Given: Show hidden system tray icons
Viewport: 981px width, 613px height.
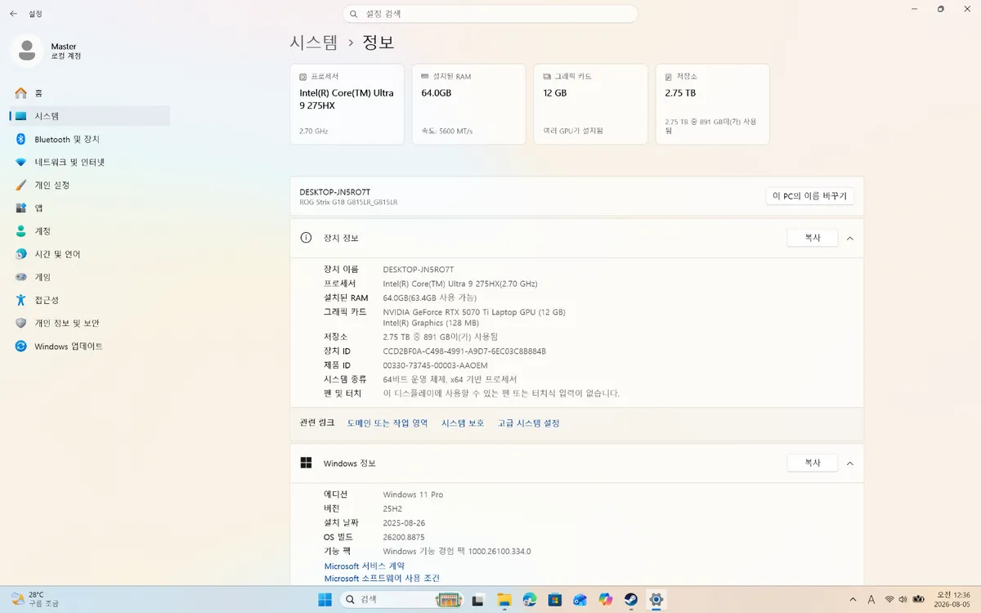Looking at the screenshot, I should 853,599.
